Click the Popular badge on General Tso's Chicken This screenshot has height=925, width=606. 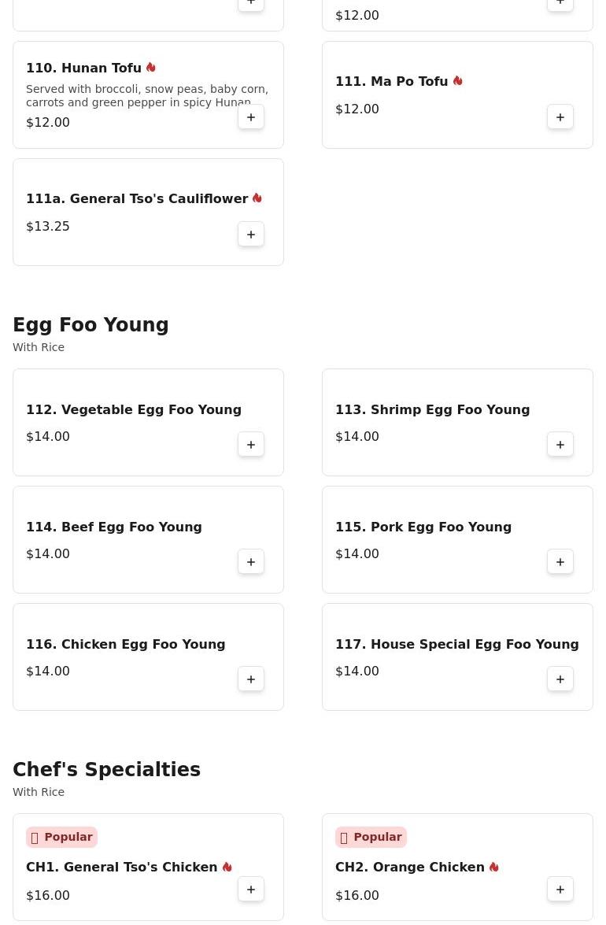pos(61,837)
